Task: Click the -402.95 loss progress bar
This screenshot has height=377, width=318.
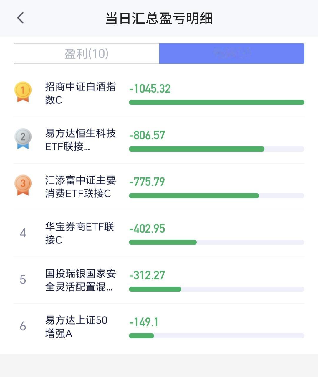Action: 217,242
